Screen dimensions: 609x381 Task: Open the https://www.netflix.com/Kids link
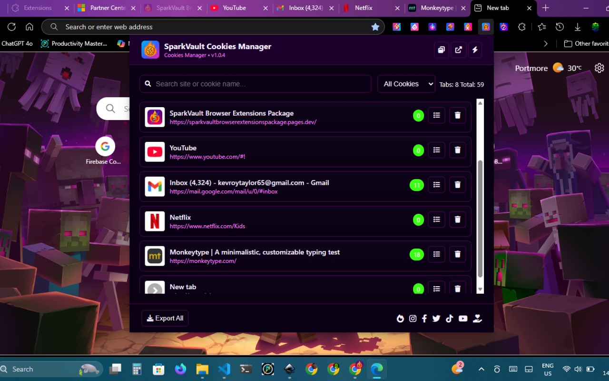pyautogui.click(x=207, y=227)
